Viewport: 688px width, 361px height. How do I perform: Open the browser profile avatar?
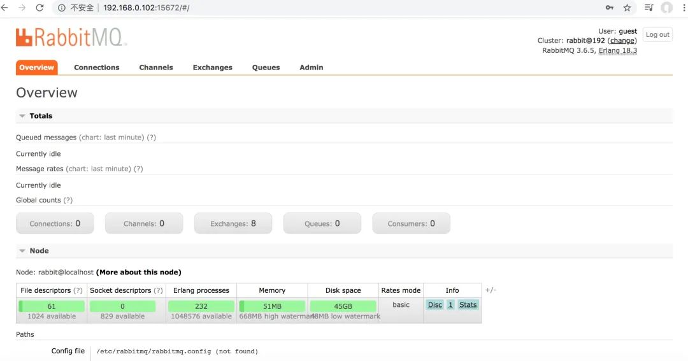coord(666,8)
